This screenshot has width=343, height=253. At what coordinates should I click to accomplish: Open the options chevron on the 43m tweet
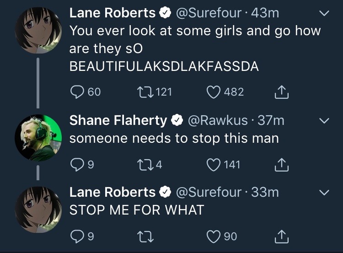pos(324,13)
